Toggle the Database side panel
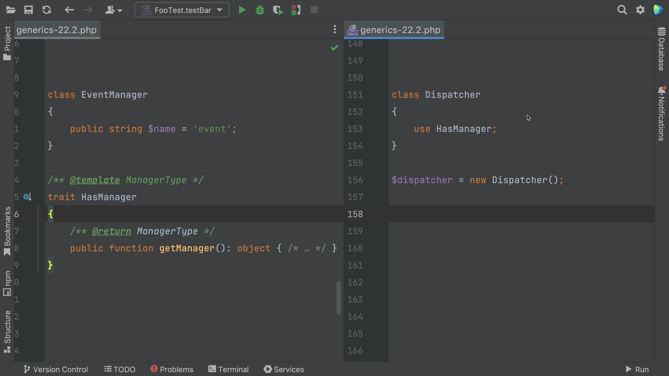This screenshot has height=376, width=669. pyautogui.click(x=661, y=49)
